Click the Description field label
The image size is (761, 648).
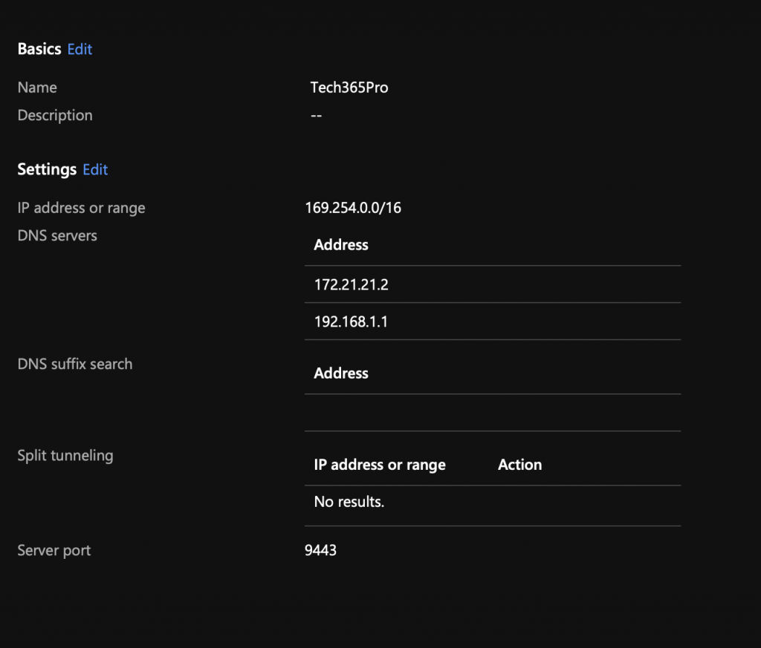(x=55, y=116)
